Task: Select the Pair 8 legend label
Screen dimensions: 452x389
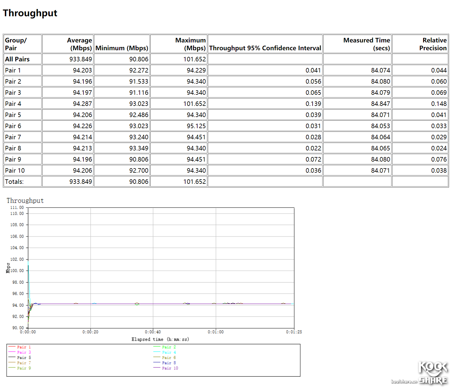Action: click(169, 363)
